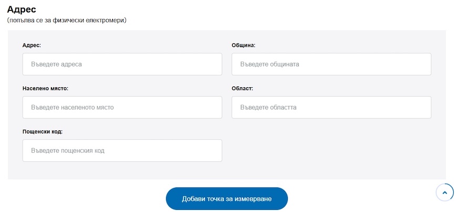The height and width of the screenshot is (212, 457).
Task: Click the 'Община:' field label
Action: [243, 46]
